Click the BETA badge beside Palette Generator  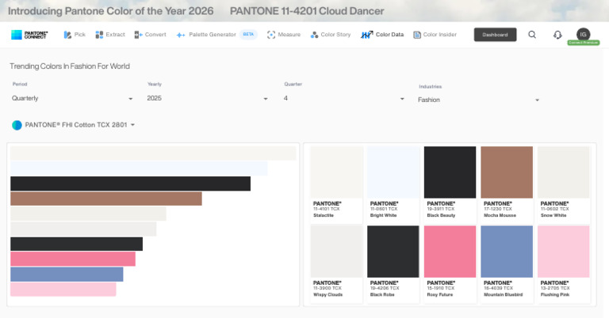pyautogui.click(x=248, y=35)
